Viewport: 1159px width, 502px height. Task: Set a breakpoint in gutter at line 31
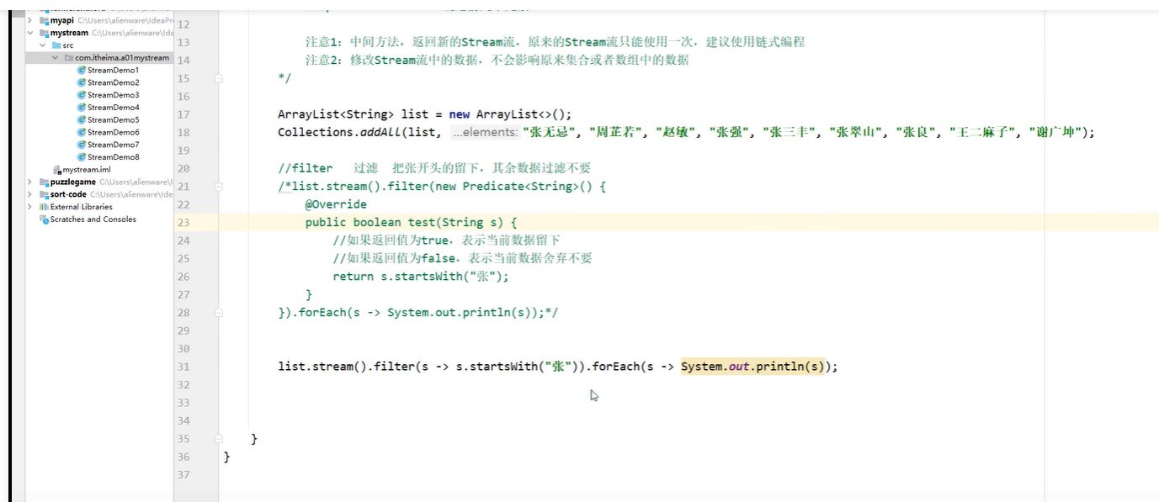[x=200, y=366]
